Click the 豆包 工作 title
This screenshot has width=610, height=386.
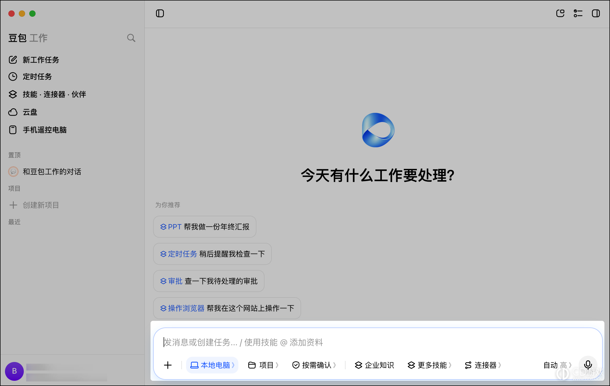coord(28,38)
